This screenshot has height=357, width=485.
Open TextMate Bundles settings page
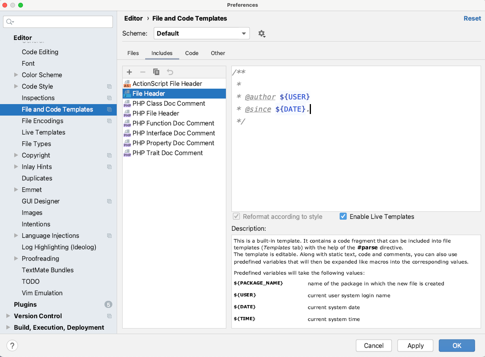pyautogui.click(x=47, y=270)
